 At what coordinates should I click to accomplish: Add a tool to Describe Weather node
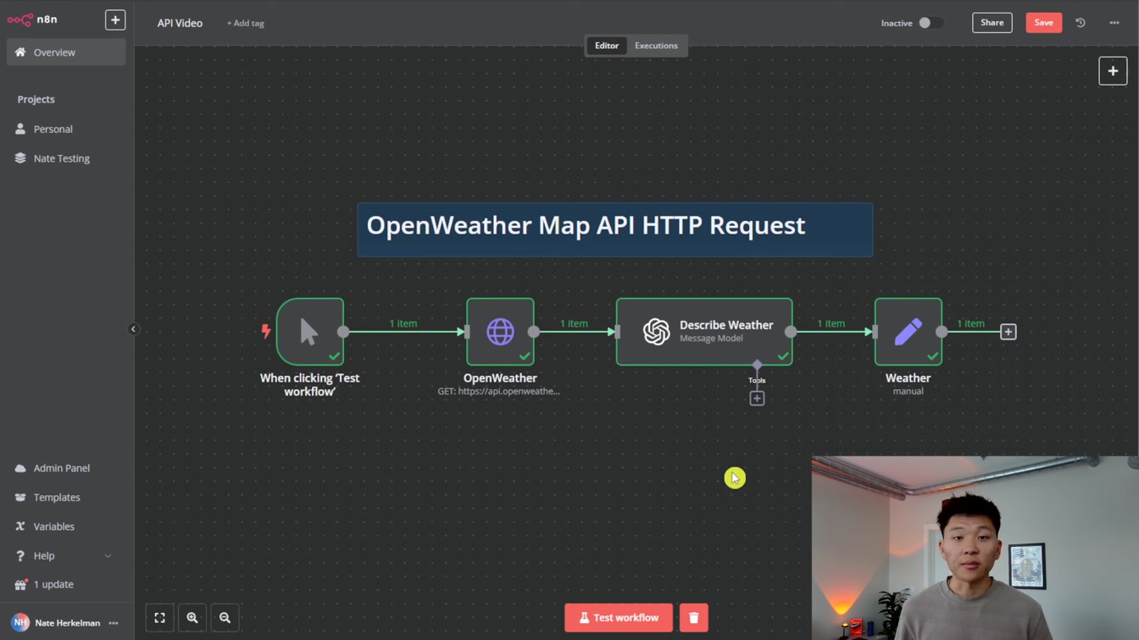point(757,398)
